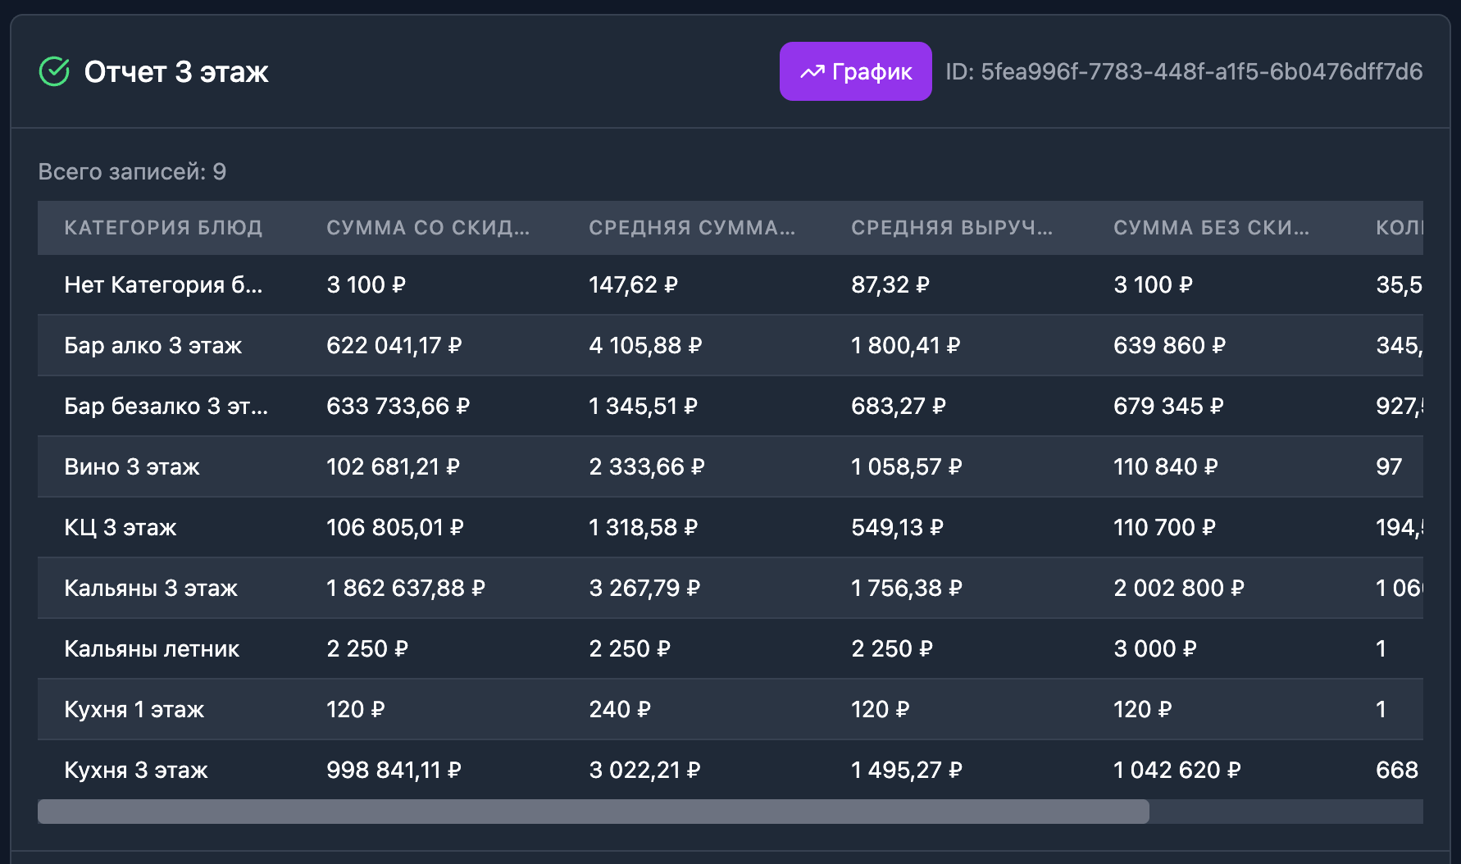Select the КЦ 3 этаж row
Viewport: 1461px width, 864px height.
pyautogui.click(x=121, y=528)
